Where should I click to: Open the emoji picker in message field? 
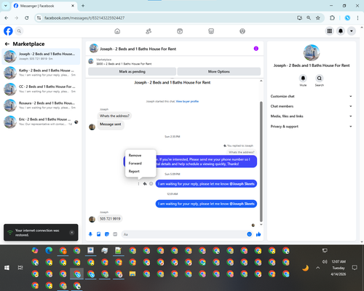(249, 234)
